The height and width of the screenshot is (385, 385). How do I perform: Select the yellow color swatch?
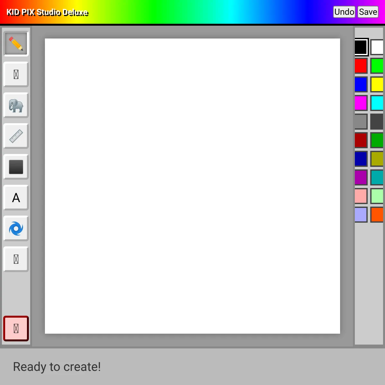377,84
